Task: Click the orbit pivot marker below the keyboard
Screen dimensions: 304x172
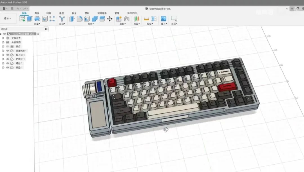Action: point(166,129)
